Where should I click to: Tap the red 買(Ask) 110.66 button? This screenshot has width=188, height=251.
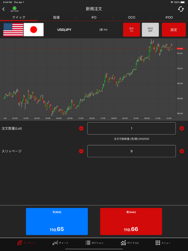(131, 221)
